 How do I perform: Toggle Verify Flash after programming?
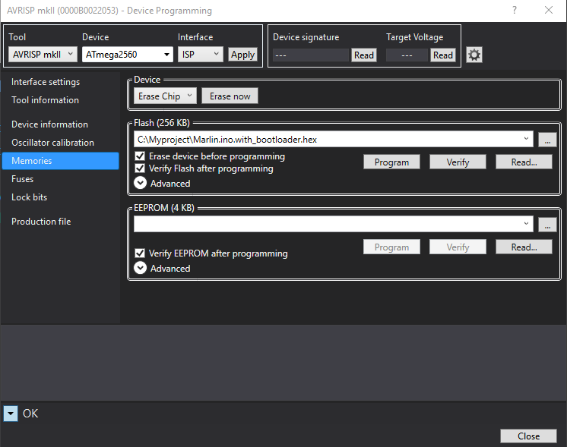point(140,168)
